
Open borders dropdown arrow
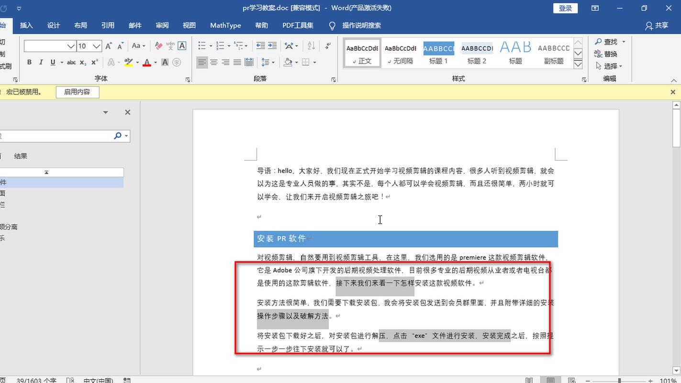click(x=315, y=62)
